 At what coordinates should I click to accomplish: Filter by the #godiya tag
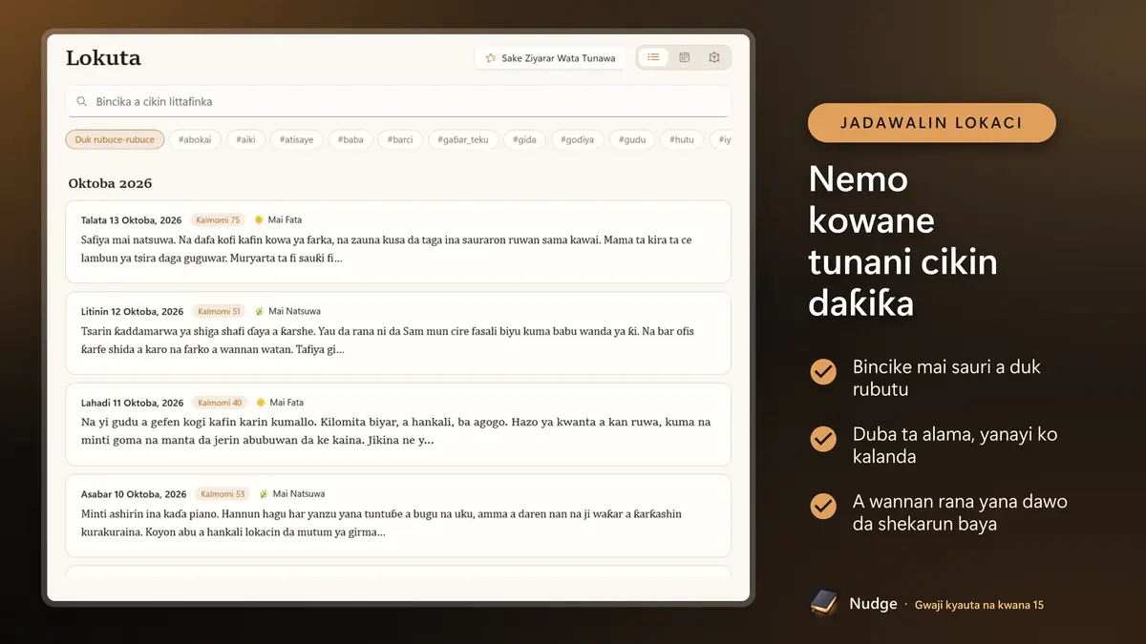(577, 139)
